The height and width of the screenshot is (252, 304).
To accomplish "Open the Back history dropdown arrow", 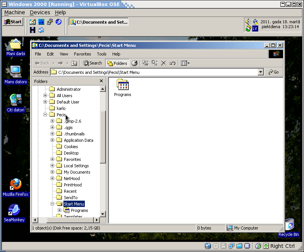I will (x=54, y=63).
